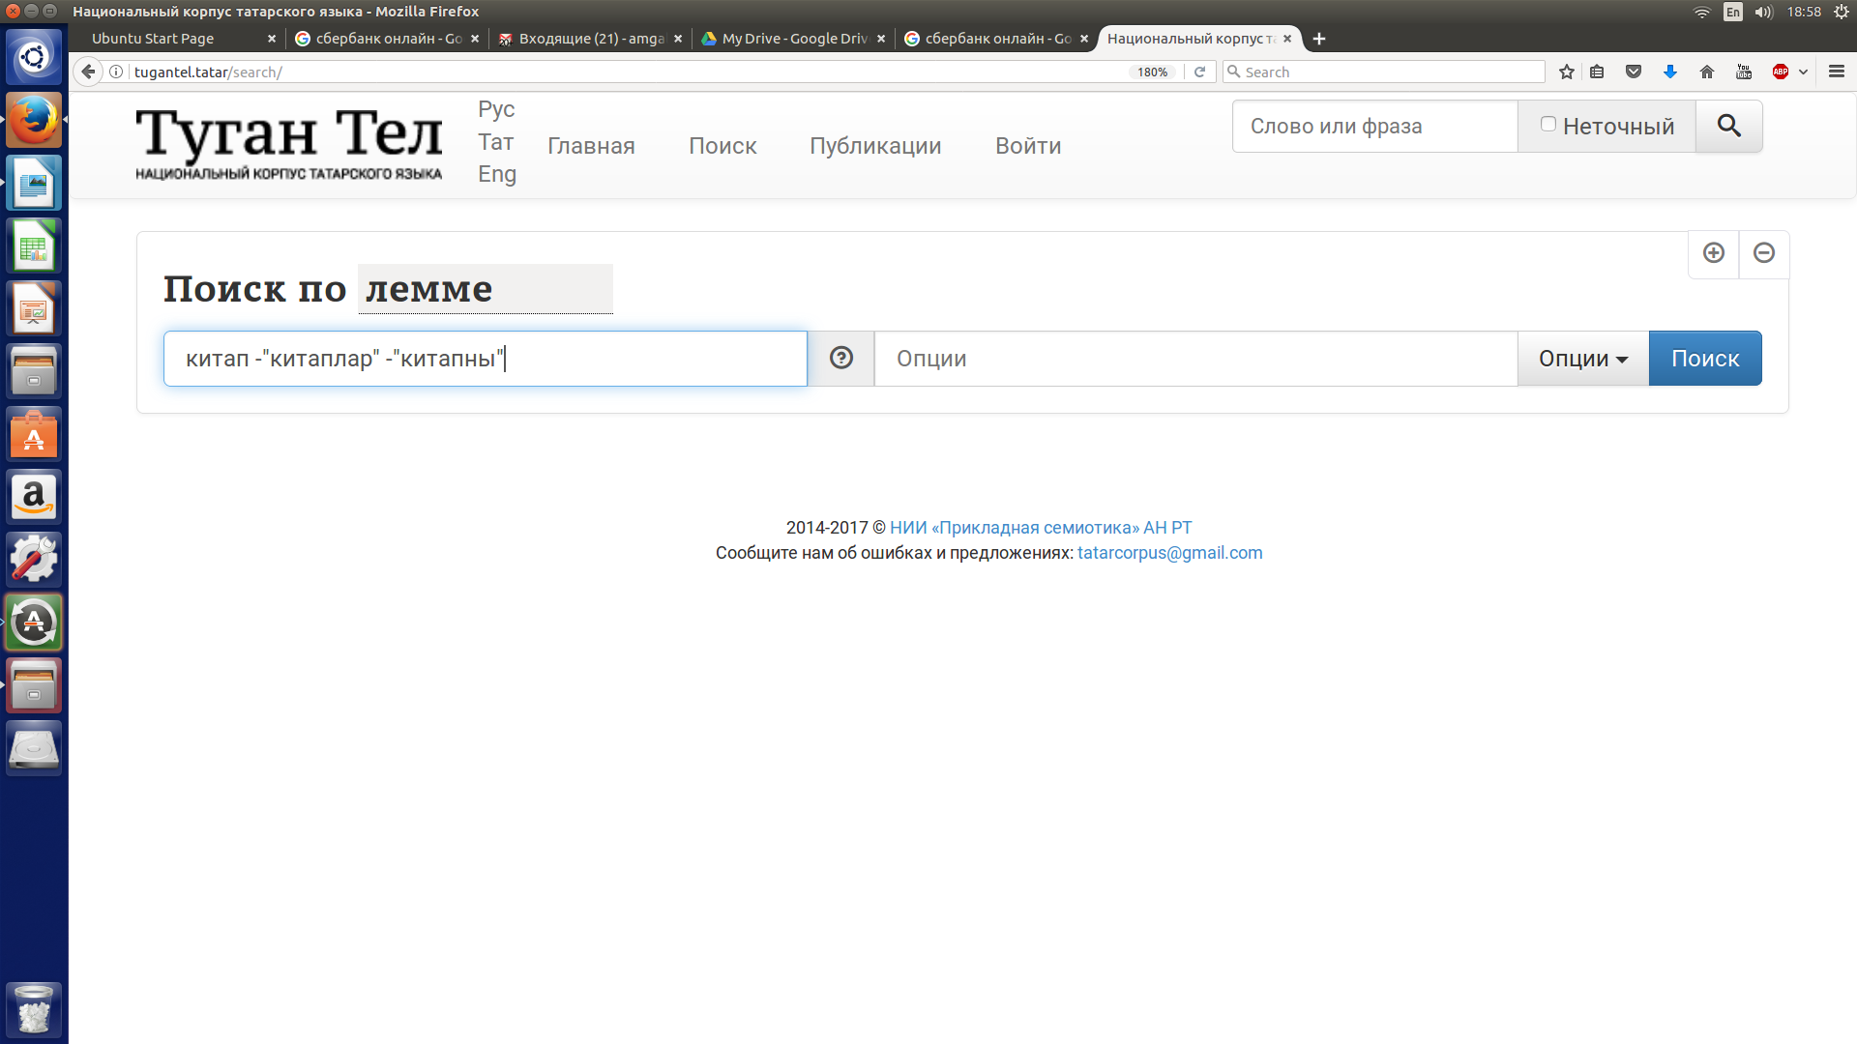Expand the dropdown arrow beside the ABP icon
Viewport: 1857px width, 1044px height.
click(x=1803, y=72)
